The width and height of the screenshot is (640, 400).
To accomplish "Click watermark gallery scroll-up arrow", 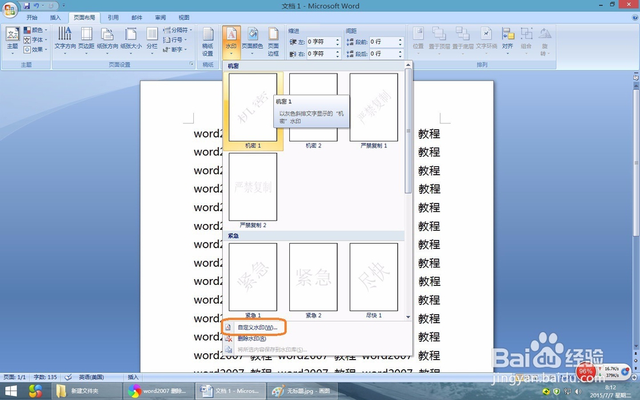I will [x=408, y=65].
